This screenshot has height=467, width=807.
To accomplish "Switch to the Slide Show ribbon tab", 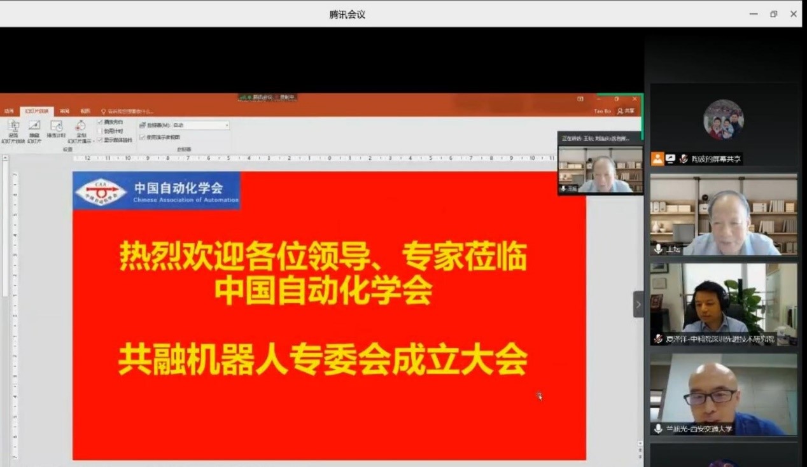I will (36, 111).
